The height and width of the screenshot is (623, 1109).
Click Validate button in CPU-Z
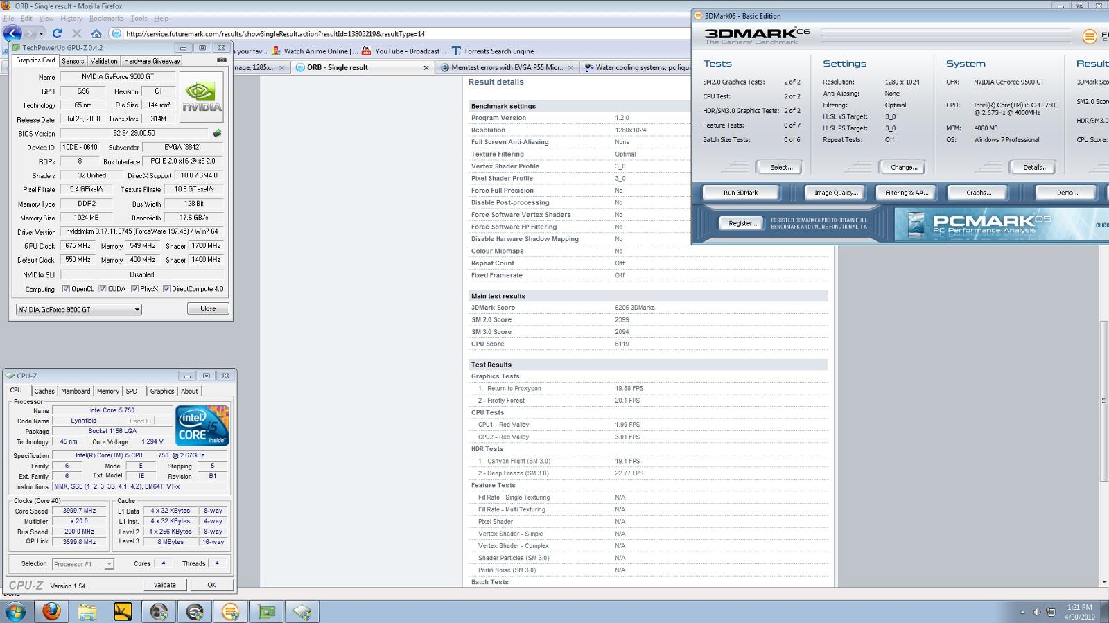coord(164,585)
